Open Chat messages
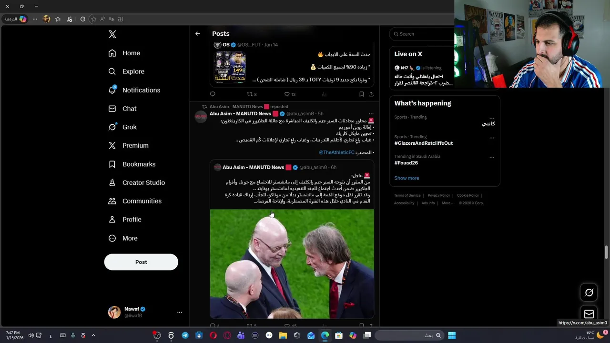Viewport: 610px width, 343px height. coord(122,109)
